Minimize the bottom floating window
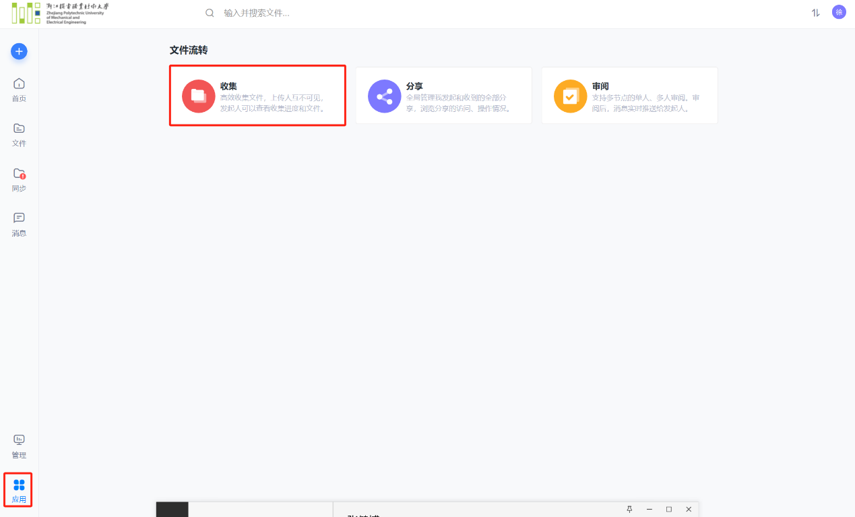This screenshot has height=517, width=855. coord(650,509)
